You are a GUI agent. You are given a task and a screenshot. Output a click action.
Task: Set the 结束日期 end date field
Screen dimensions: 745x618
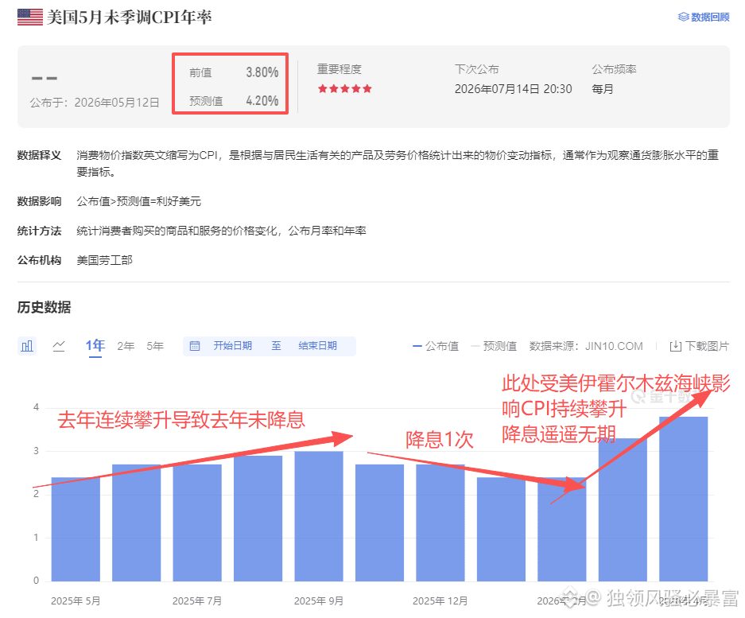317,346
